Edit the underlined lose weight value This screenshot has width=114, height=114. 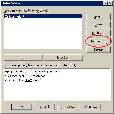[x=19, y=76]
